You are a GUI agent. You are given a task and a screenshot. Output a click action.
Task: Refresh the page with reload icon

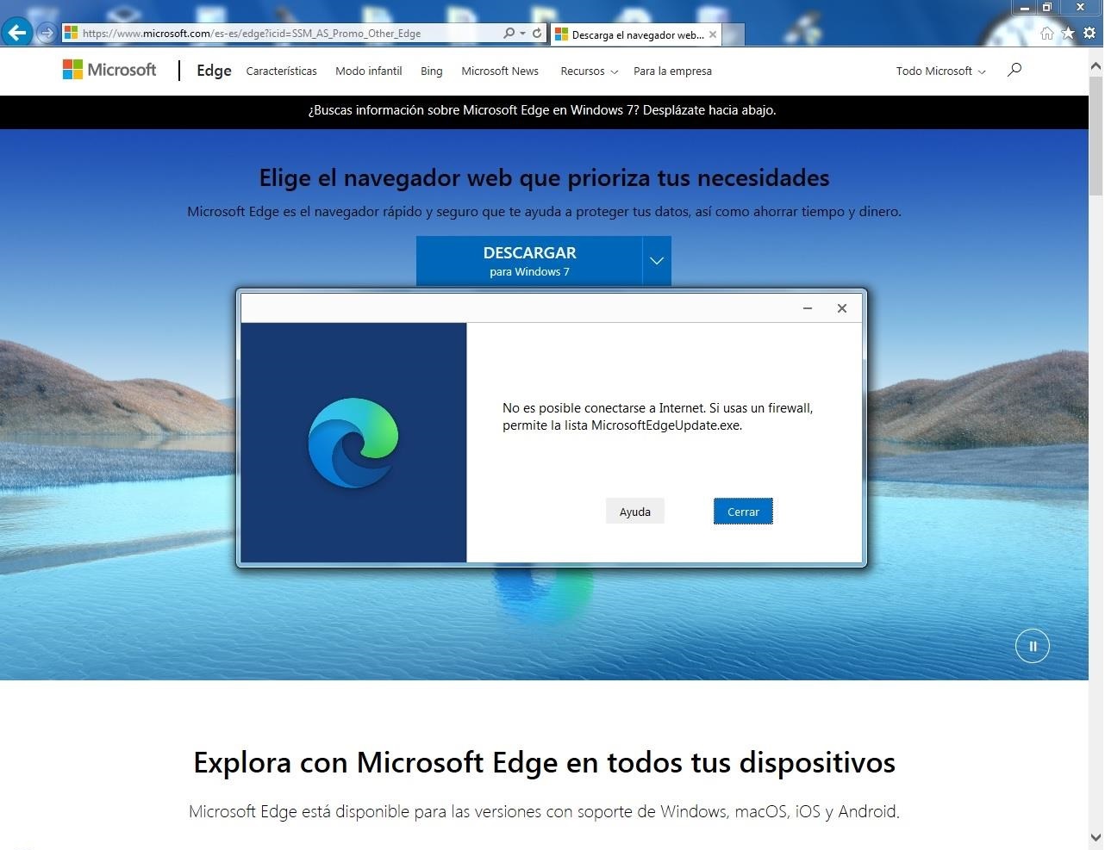coord(537,34)
